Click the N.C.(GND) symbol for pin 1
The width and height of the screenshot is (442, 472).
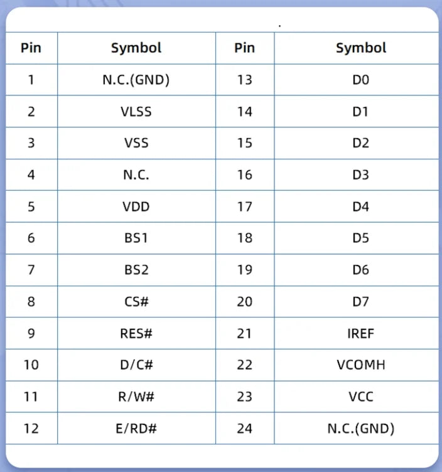pyautogui.click(x=136, y=80)
